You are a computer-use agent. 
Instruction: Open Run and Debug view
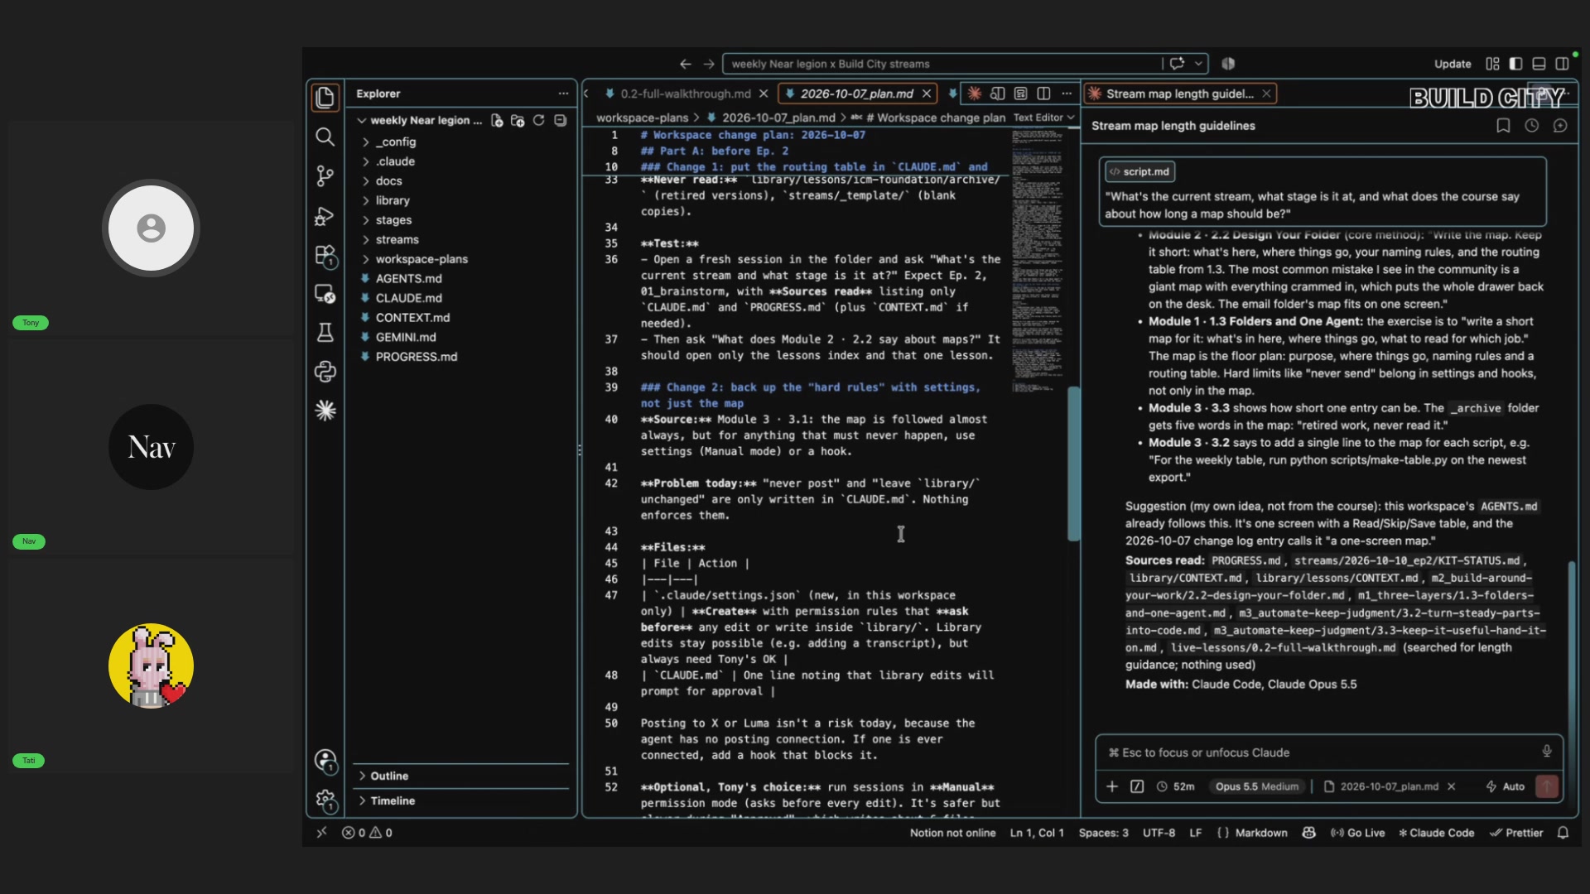(x=325, y=216)
